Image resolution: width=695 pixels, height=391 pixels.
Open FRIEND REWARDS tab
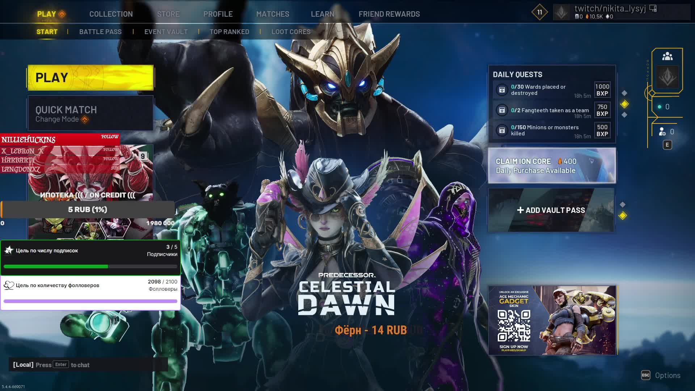click(x=389, y=14)
